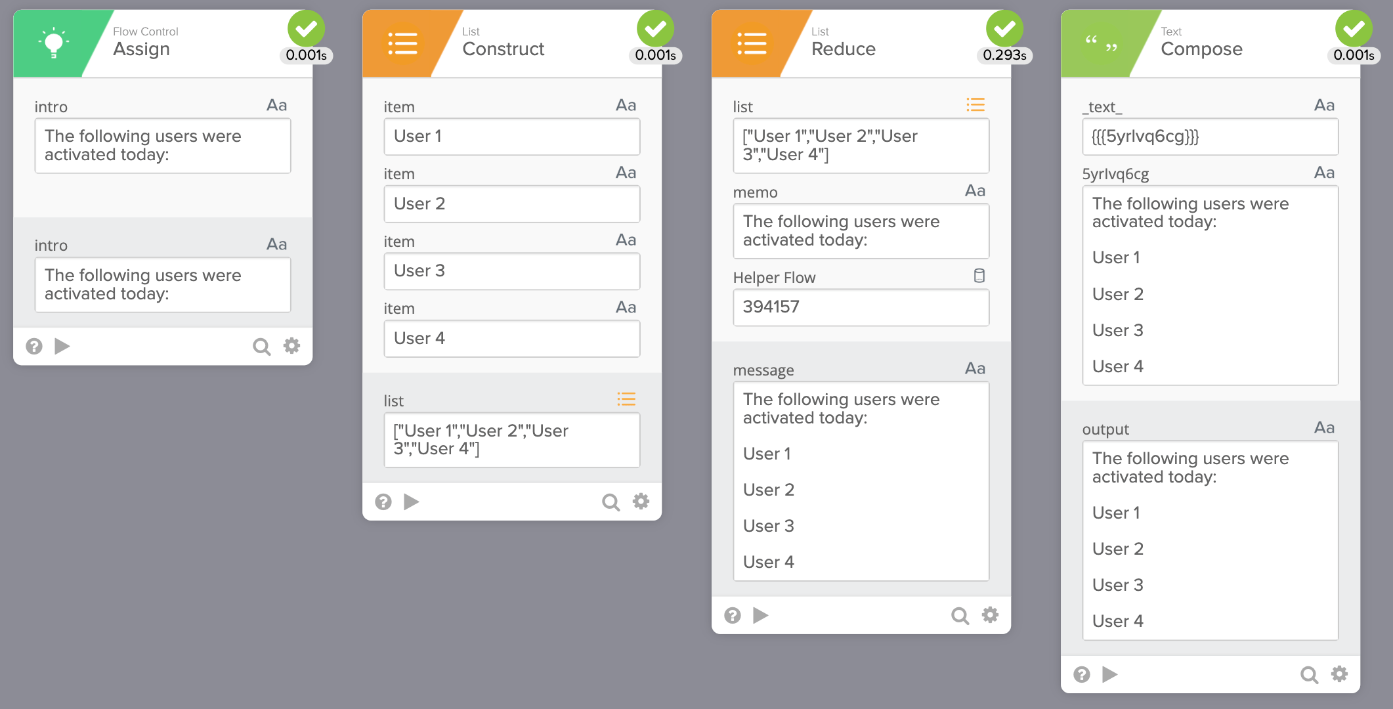Click the Helper Flow card icon in Reduce
1393x709 pixels.
click(980, 276)
